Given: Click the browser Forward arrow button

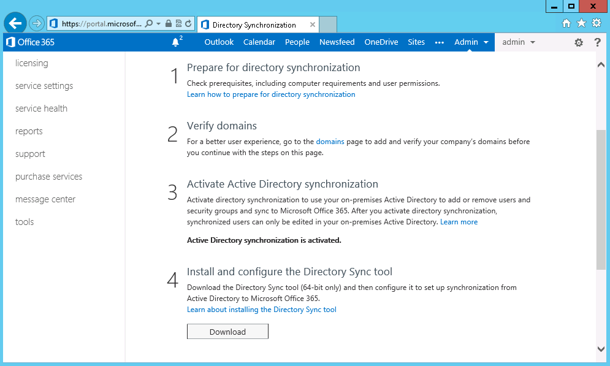Looking at the screenshot, I should coord(37,24).
